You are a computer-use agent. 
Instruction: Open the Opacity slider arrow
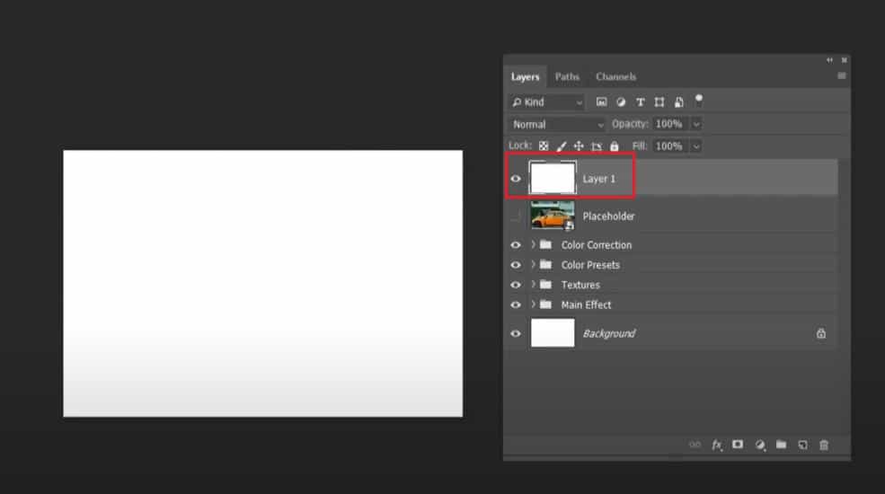tap(696, 124)
